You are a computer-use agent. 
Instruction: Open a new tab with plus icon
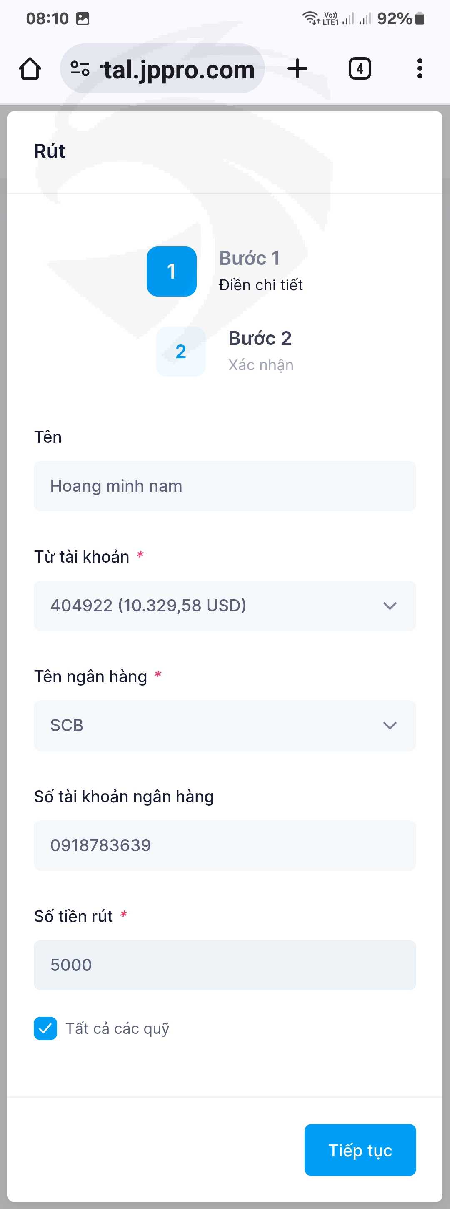[297, 69]
